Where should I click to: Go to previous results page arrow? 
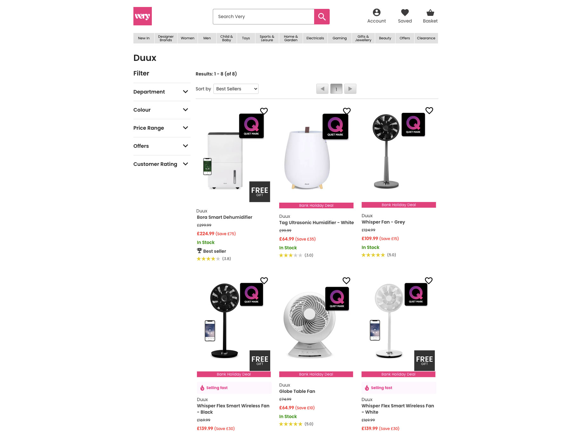tap(322, 89)
